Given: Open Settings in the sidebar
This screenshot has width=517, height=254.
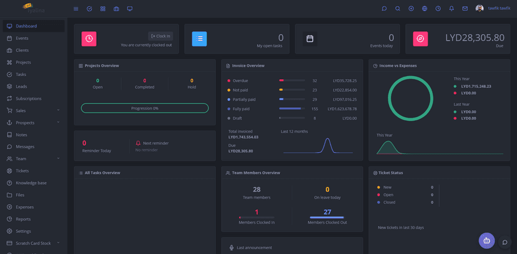Looking at the screenshot, I should point(34,231).
